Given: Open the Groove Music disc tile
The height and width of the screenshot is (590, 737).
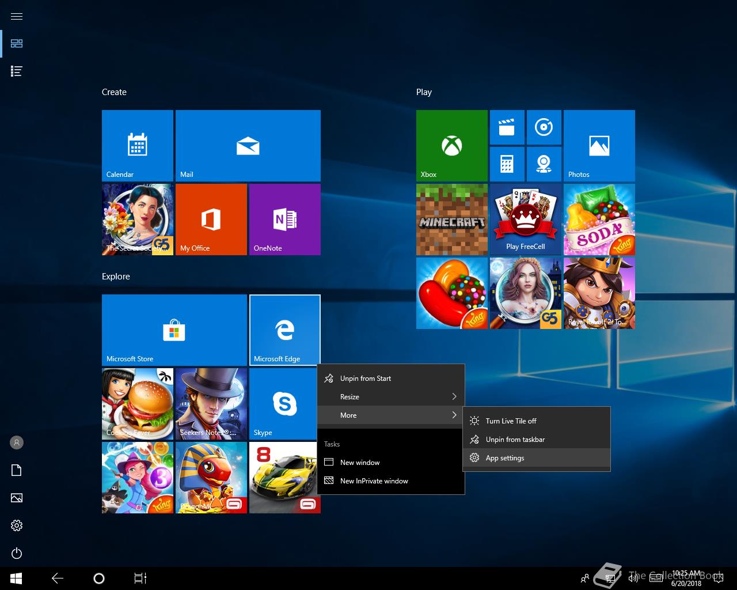Looking at the screenshot, I should coord(544,127).
